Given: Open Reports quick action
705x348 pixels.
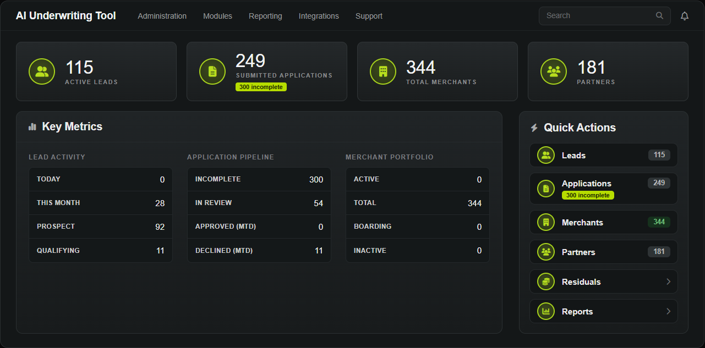Looking at the screenshot, I should click(x=604, y=311).
